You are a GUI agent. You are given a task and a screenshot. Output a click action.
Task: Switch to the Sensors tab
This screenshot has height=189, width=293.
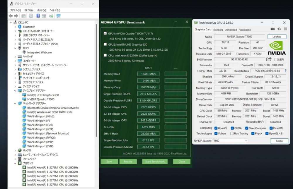coord(218,30)
